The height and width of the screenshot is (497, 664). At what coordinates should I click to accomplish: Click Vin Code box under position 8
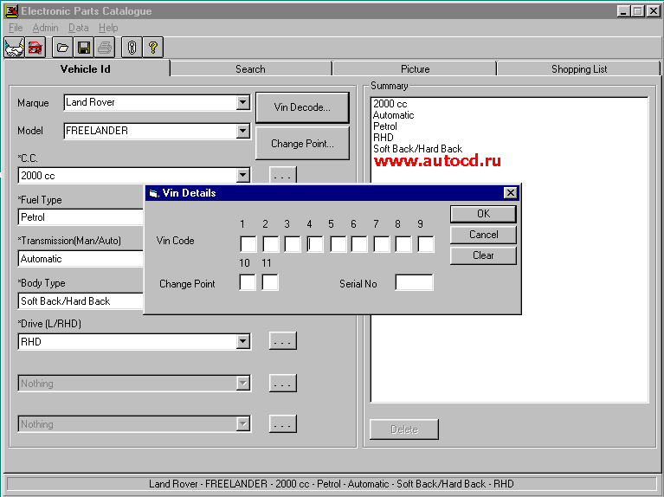(x=403, y=244)
